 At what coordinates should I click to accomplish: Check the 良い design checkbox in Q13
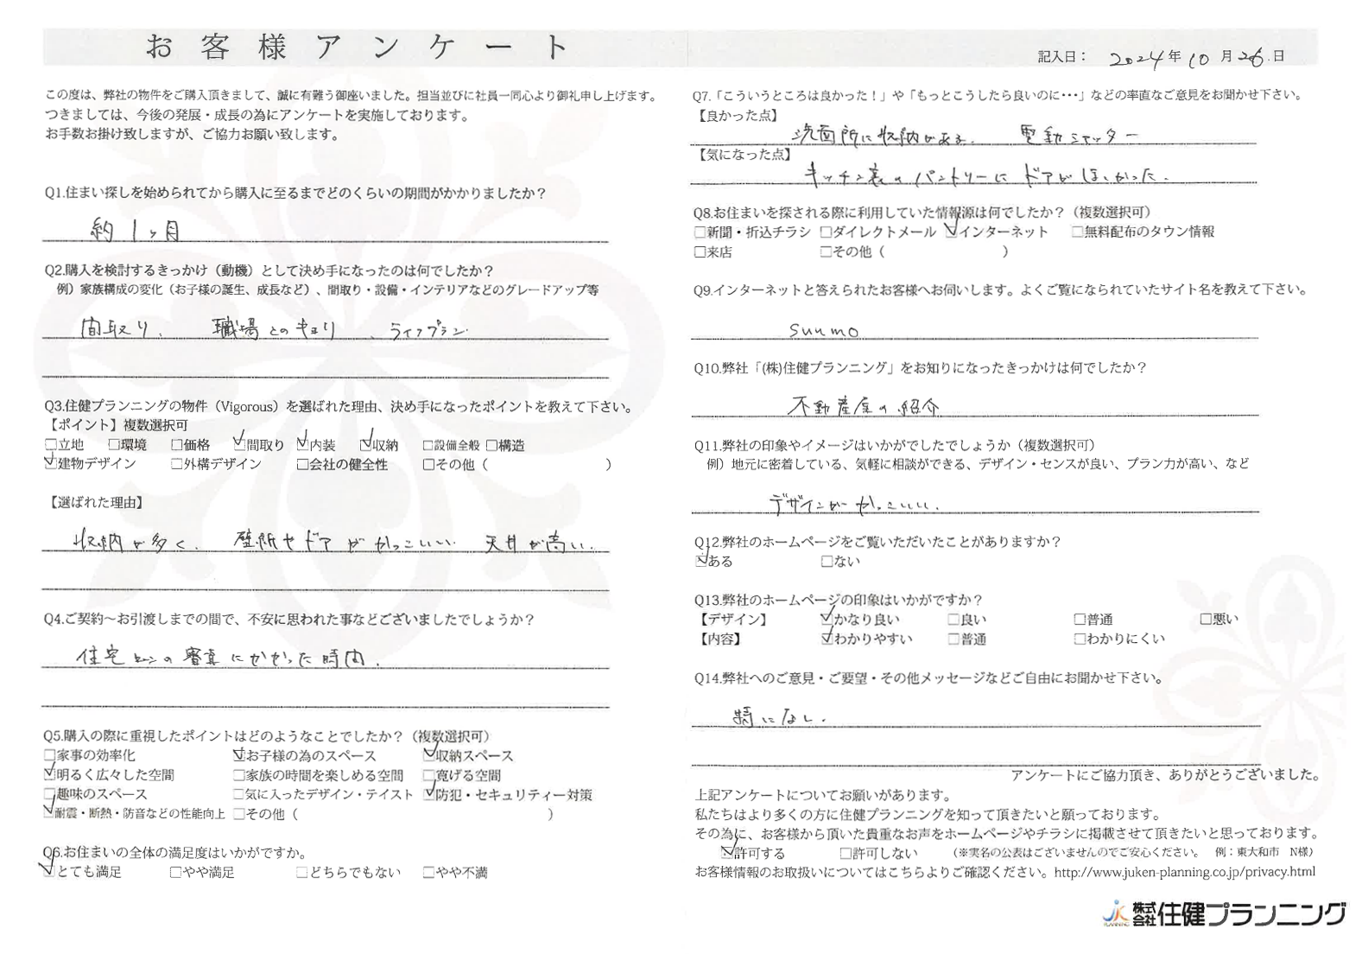[953, 620]
